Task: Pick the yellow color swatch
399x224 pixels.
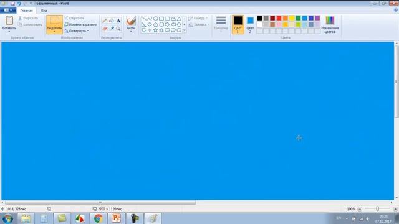Action: [x=292, y=18]
